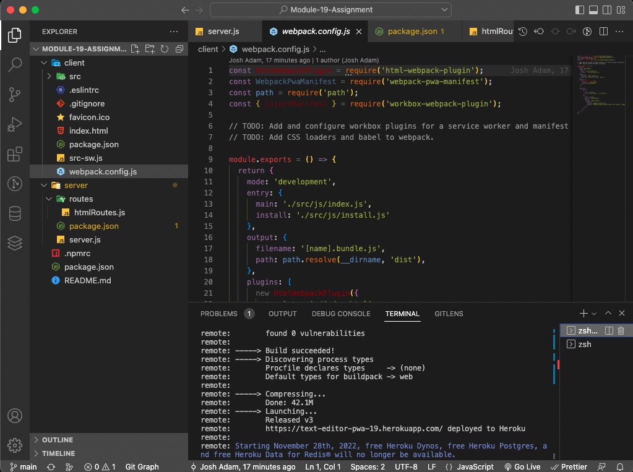Open the Extensions view
Viewport: 633px width, 472px height.
pyautogui.click(x=15, y=155)
